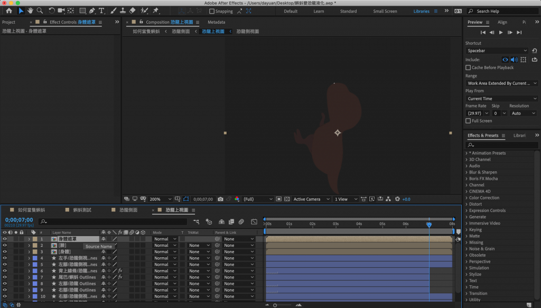The image size is (541, 308).
Task: Open the Align panel tab
Action: [502, 22]
